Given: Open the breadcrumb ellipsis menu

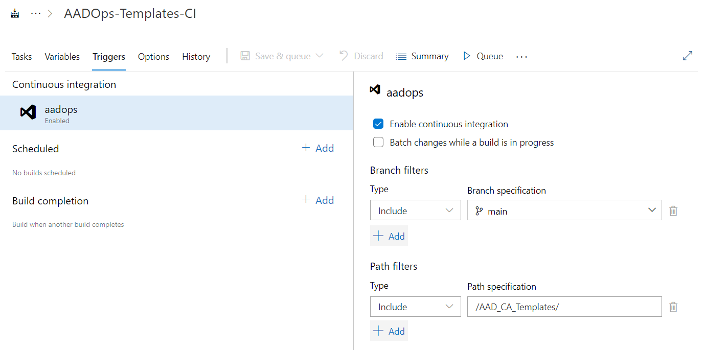Looking at the screenshot, I should click(x=35, y=14).
